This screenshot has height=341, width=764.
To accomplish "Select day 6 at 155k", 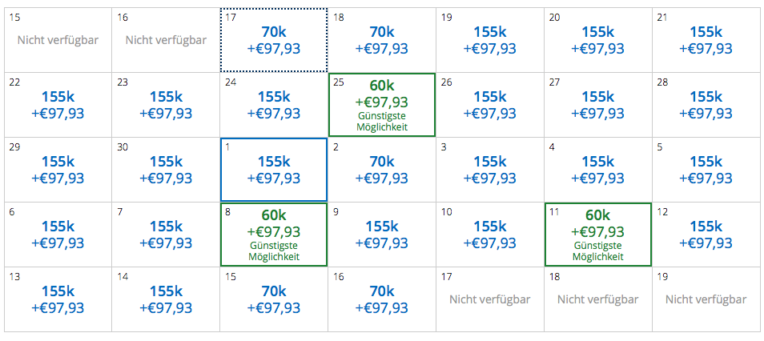I will (58, 235).
